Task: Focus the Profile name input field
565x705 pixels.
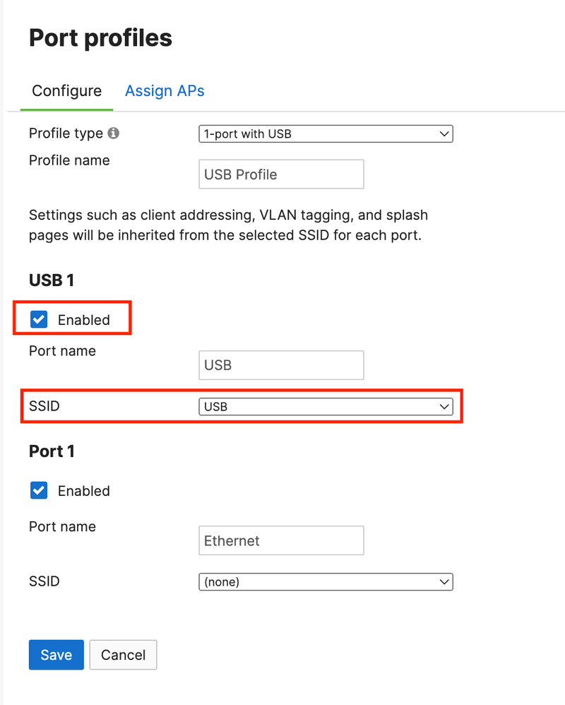Action: tap(281, 174)
